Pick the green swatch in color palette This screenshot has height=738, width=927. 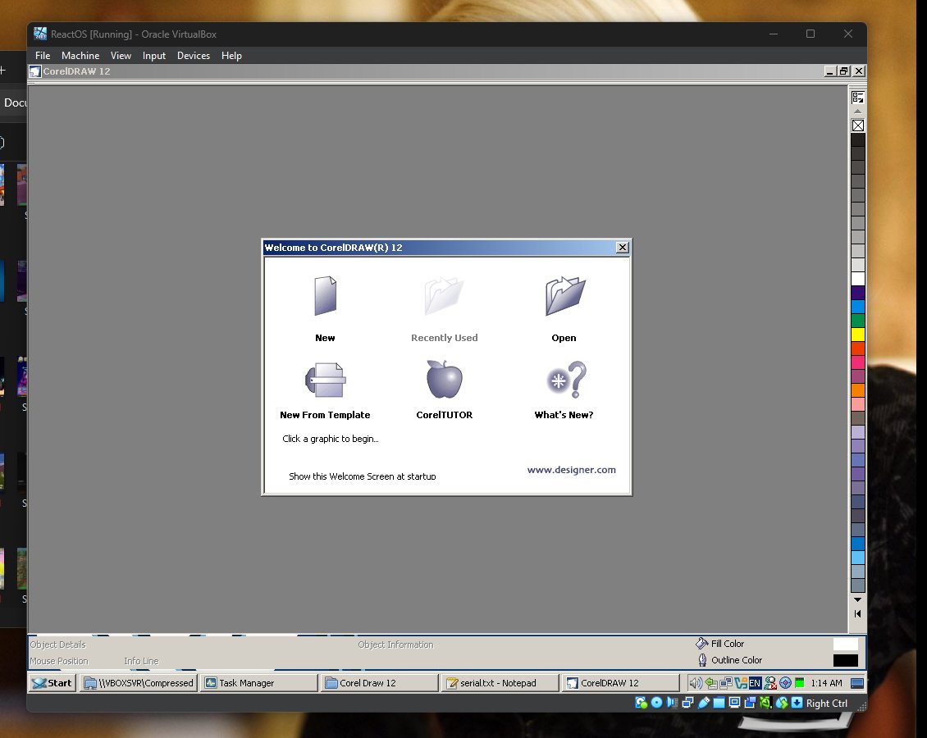click(x=858, y=321)
